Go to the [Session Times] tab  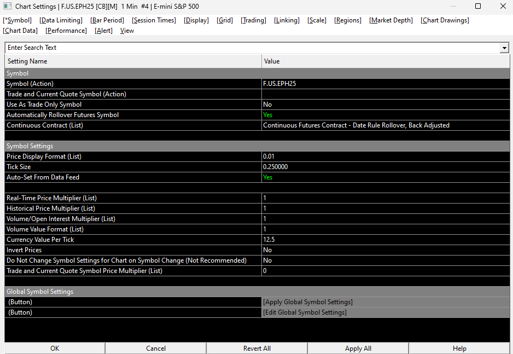pyautogui.click(x=154, y=20)
